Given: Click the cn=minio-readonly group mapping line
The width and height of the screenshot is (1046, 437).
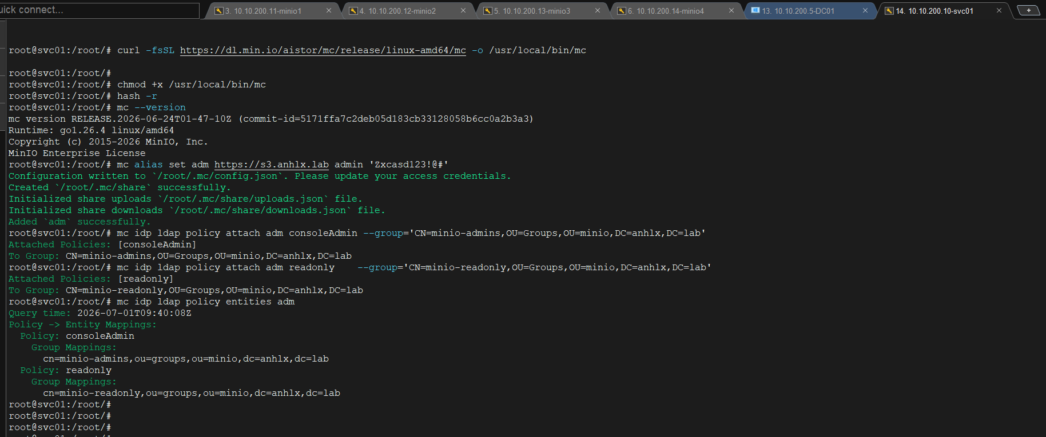Looking at the screenshot, I should [x=192, y=393].
